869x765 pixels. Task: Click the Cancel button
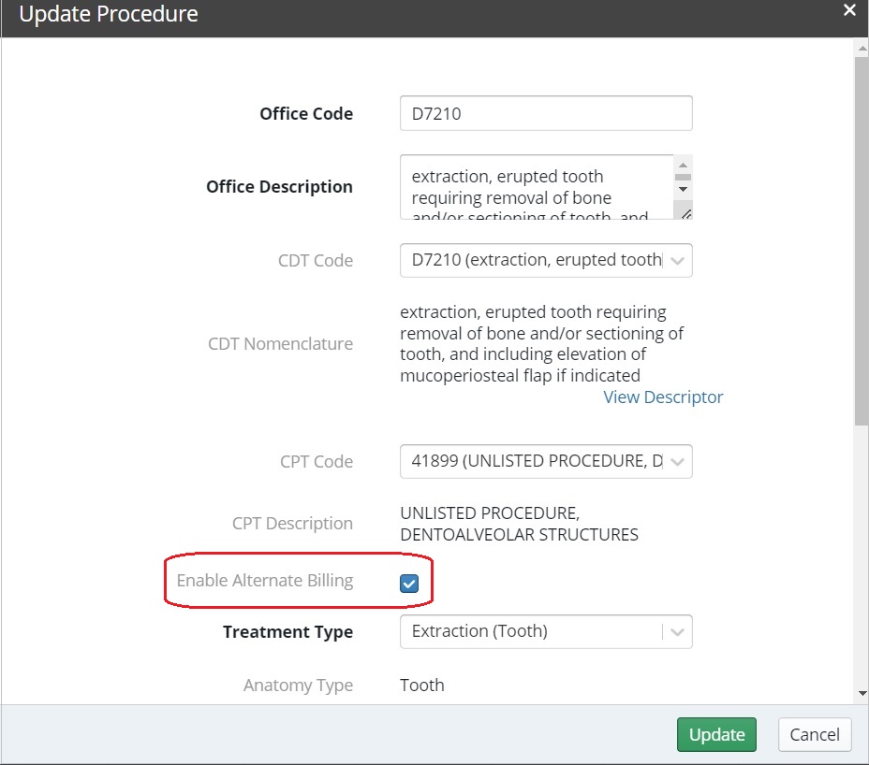[814, 734]
